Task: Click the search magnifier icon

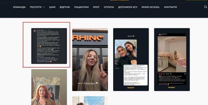Action: click(206, 7)
